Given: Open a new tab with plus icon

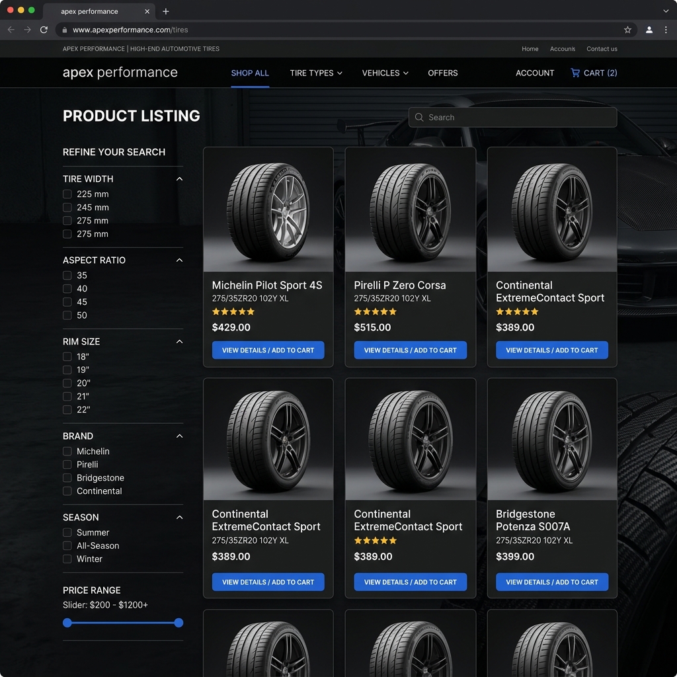Looking at the screenshot, I should [x=166, y=12].
